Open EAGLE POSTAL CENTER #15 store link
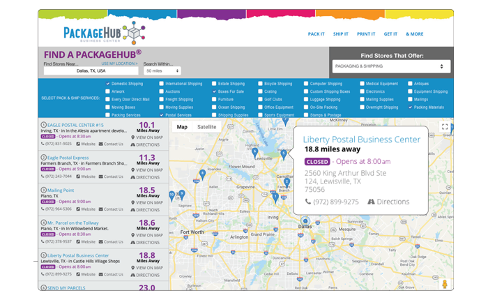 click(75, 125)
